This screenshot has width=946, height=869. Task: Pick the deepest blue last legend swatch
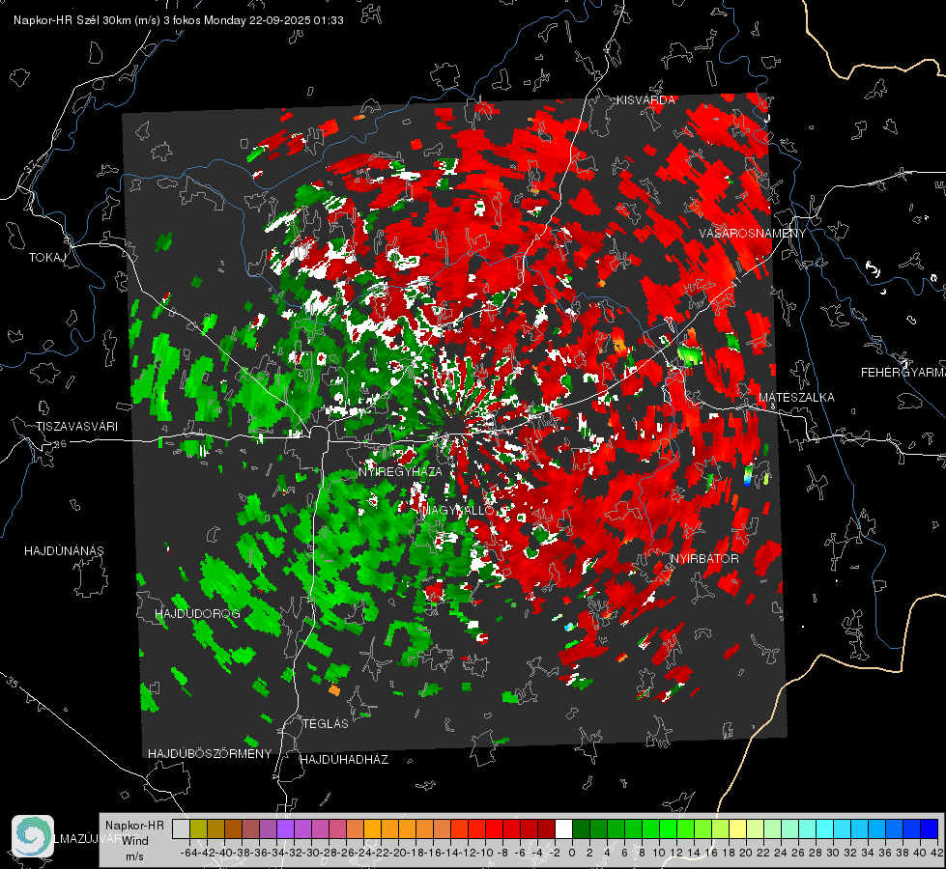[x=930, y=828]
